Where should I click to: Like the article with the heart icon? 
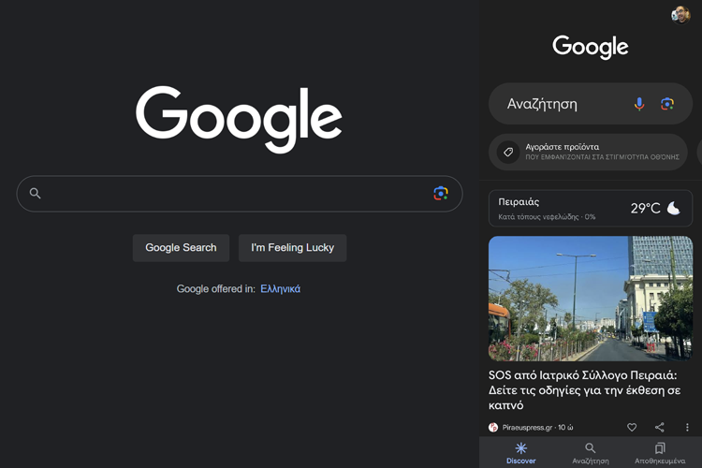pyautogui.click(x=632, y=427)
